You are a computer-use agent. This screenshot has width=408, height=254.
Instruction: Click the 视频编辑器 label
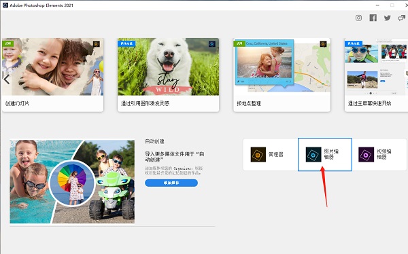tap(384, 154)
